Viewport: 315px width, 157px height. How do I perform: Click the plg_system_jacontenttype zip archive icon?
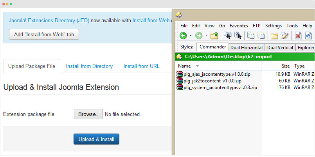coord(180,87)
